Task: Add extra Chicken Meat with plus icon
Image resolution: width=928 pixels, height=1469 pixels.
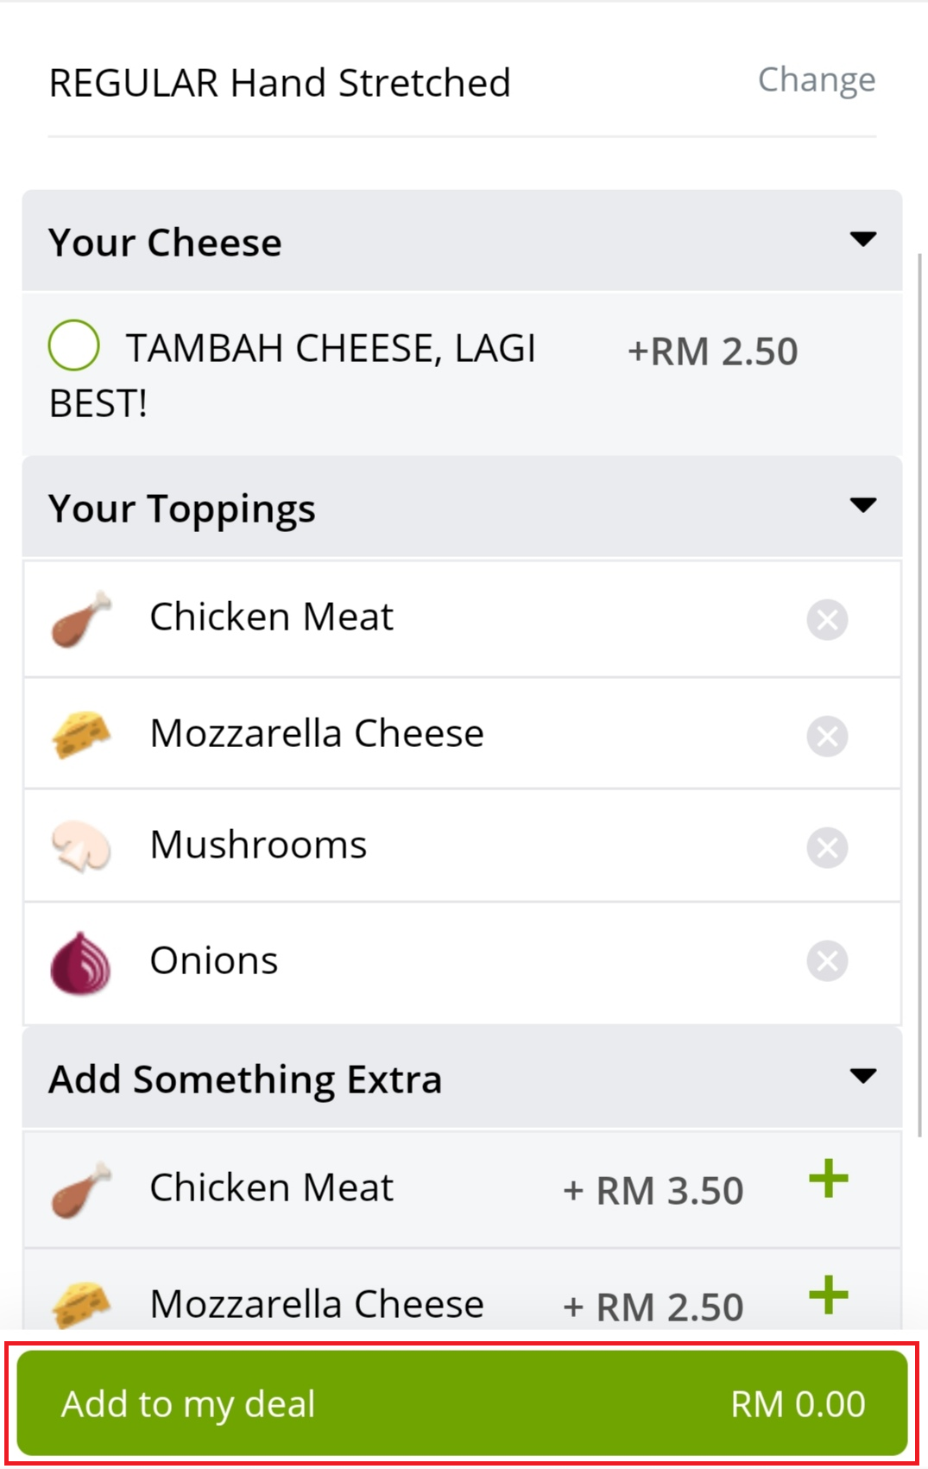Action: [x=829, y=1180]
